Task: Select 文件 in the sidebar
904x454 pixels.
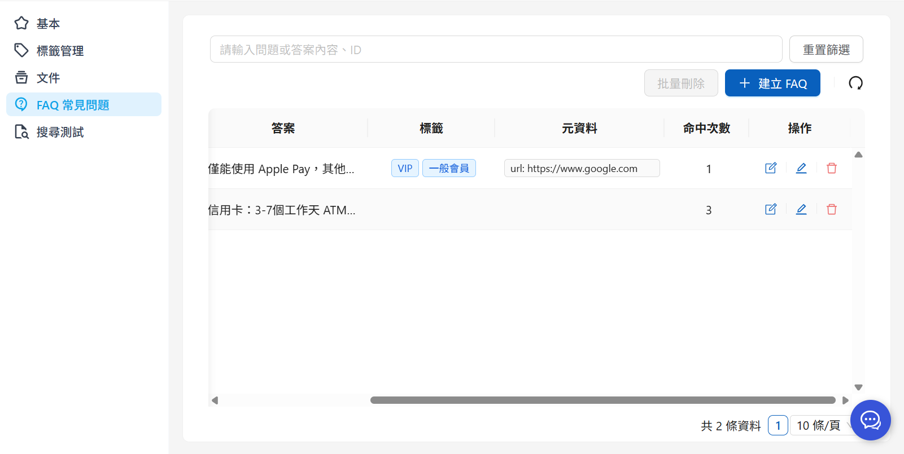Action: point(48,78)
